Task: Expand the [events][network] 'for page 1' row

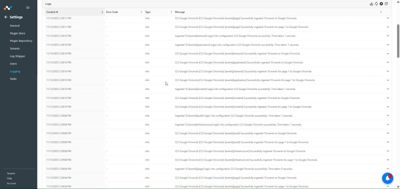Action: click(x=388, y=72)
